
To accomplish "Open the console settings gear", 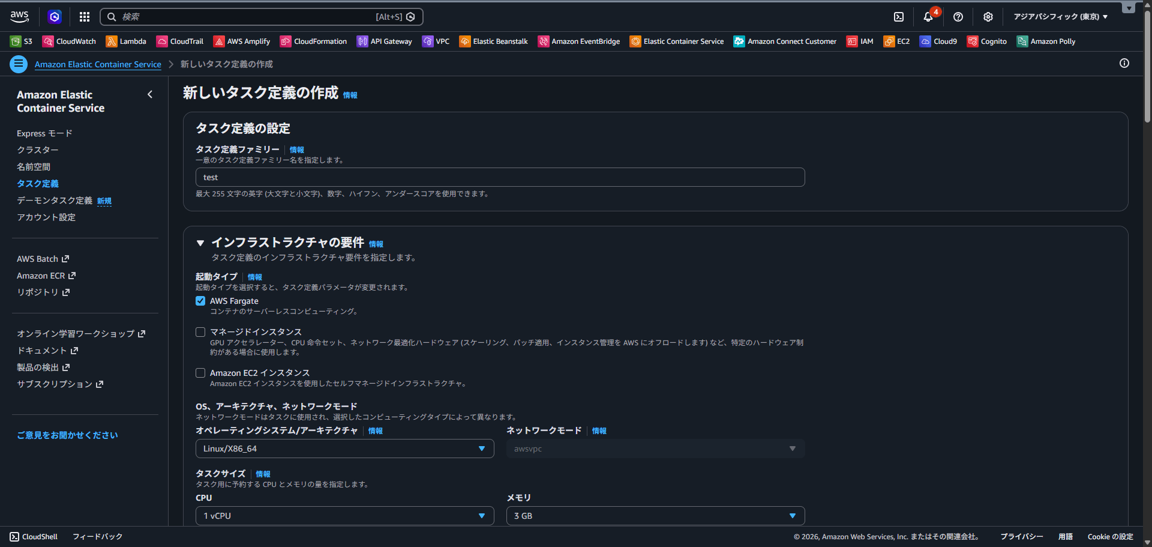I will pos(988,17).
